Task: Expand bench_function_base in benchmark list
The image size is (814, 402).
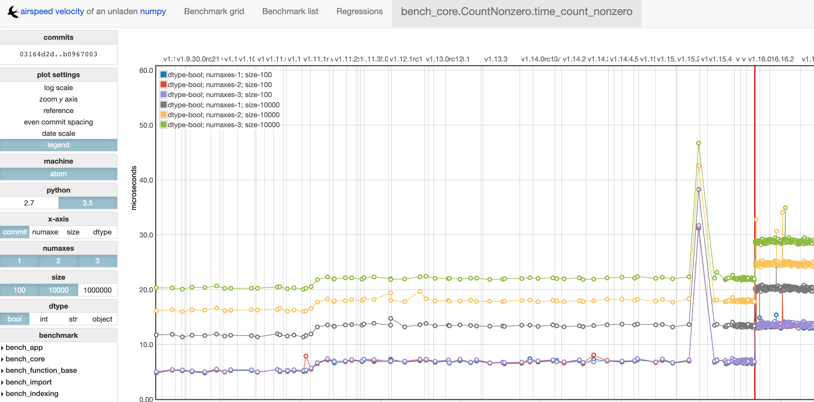Action: (x=41, y=370)
